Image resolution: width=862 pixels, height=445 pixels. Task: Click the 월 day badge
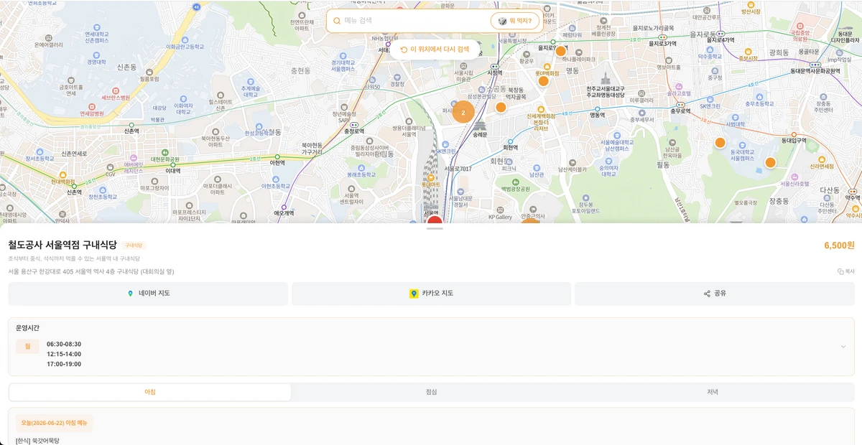pos(28,346)
